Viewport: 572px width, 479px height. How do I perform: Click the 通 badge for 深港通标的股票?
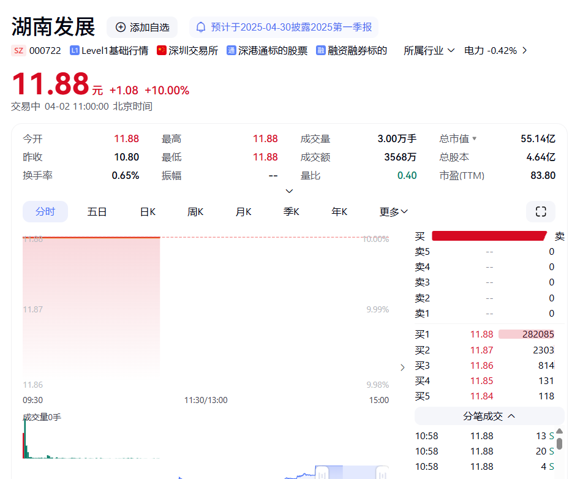coord(231,50)
